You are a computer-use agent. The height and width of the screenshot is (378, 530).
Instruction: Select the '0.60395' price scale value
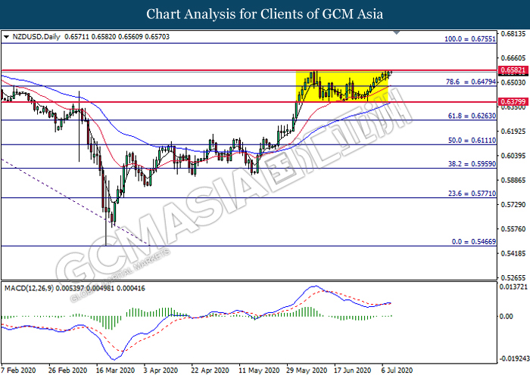(x=513, y=156)
